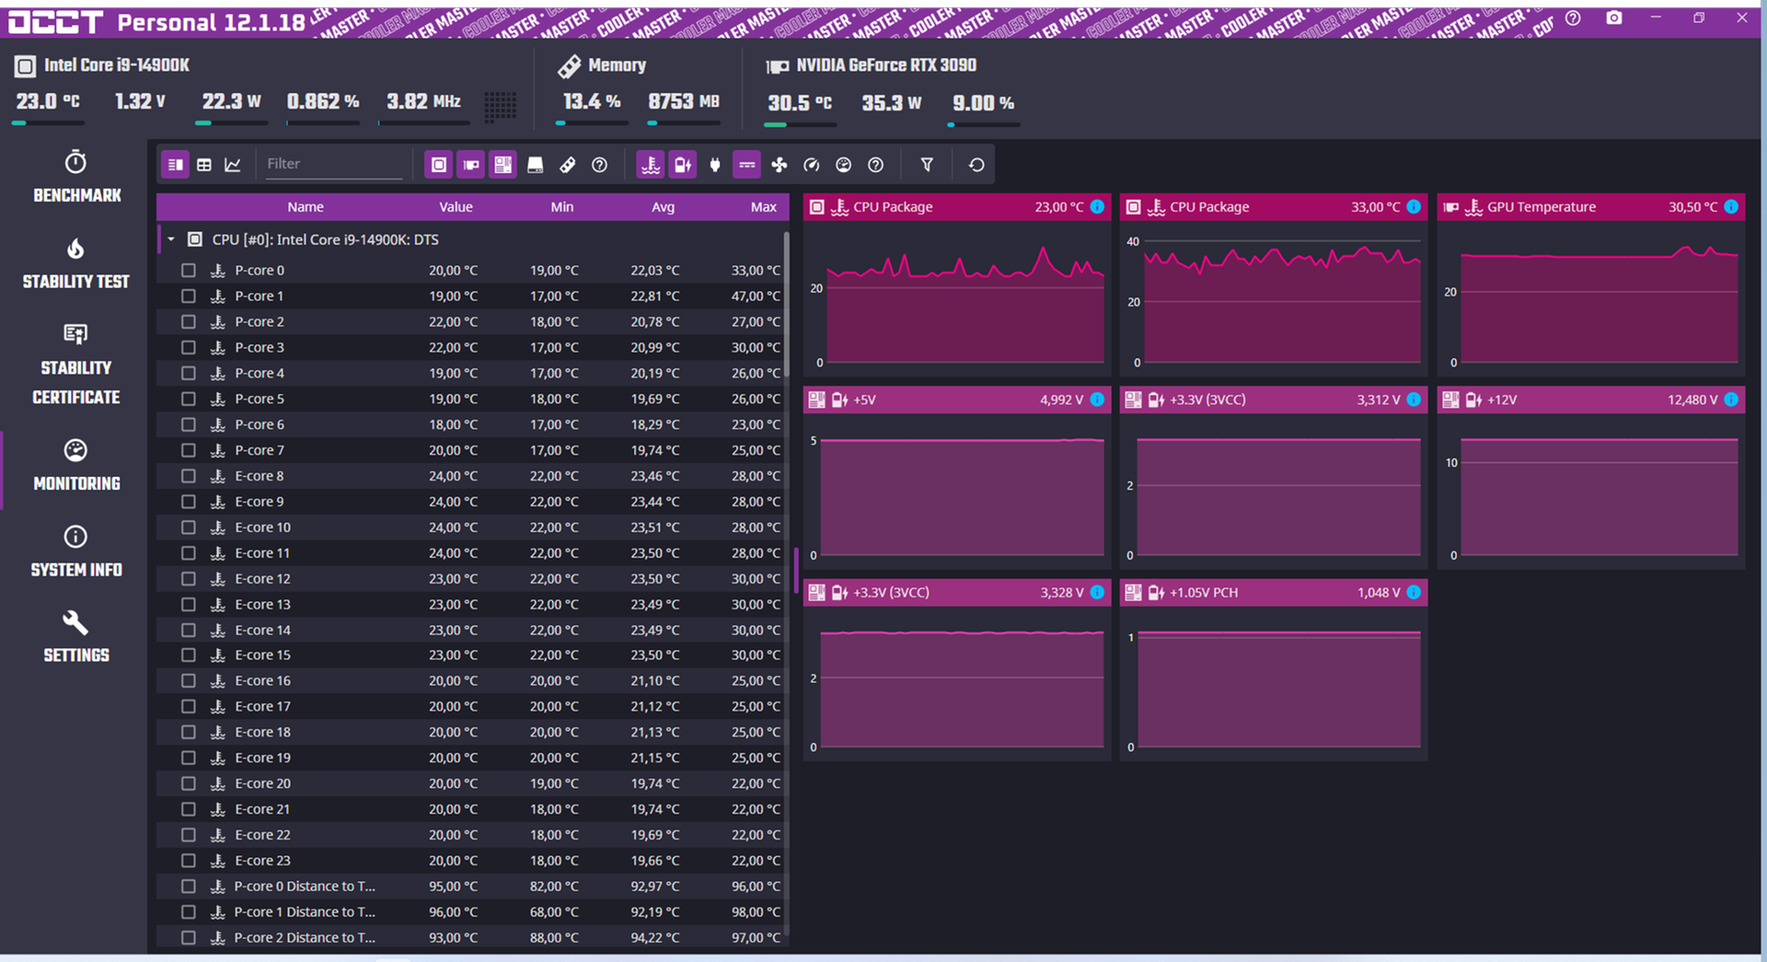Toggle the memory stick filter icon
The image size is (1767, 962).
(567, 165)
